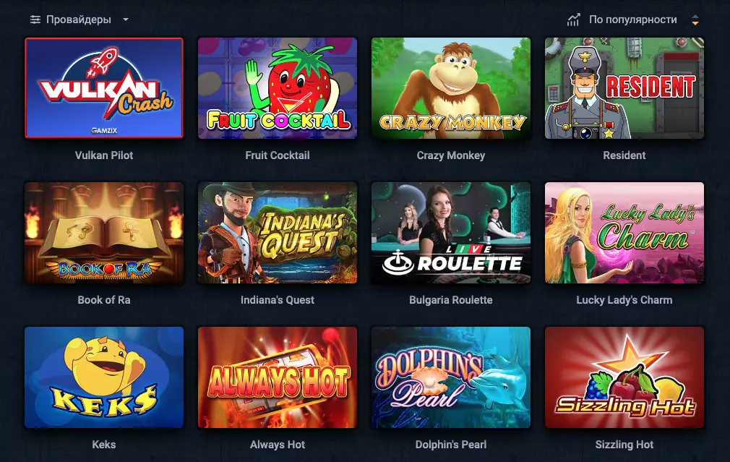The width and height of the screenshot is (730, 462).
Task: Expand the Провайдеры dropdown arrow
Action: coord(125,20)
